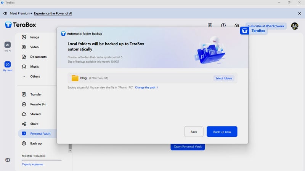305x171 pixels.
Task: Click Open Personal Vault button
Action: pos(188,147)
